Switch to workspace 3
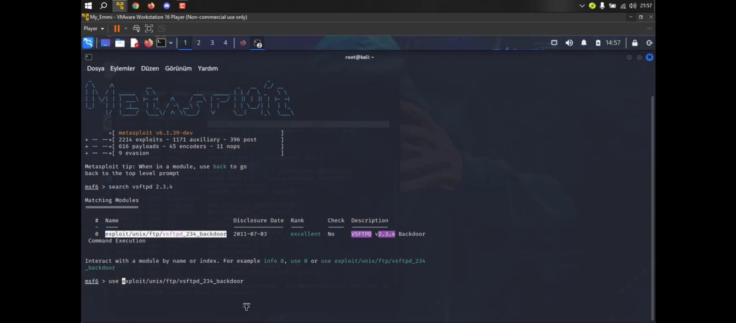The width and height of the screenshot is (736, 323). [212, 43]
